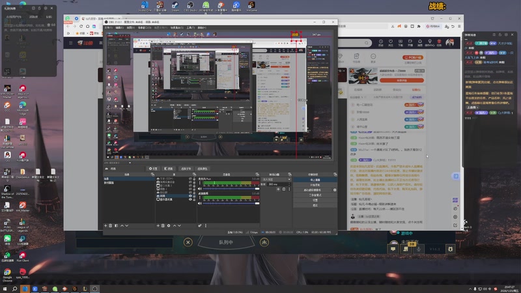Screen dimensions: 521x293
Task: Open browser main menu hamburger
Action: tap(459, 26)
